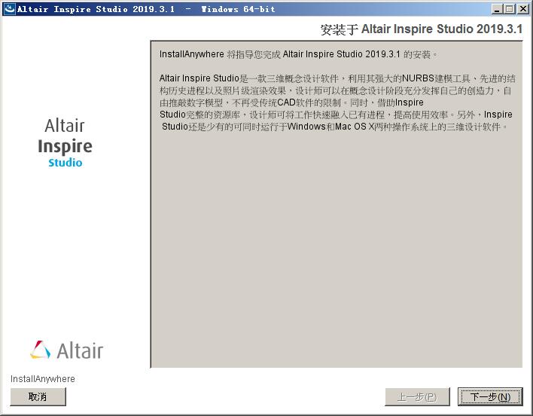Click the heading 安装于 Altair Inspire Studio 2019.3.1

pyautogui.click(x=421, y=29)
